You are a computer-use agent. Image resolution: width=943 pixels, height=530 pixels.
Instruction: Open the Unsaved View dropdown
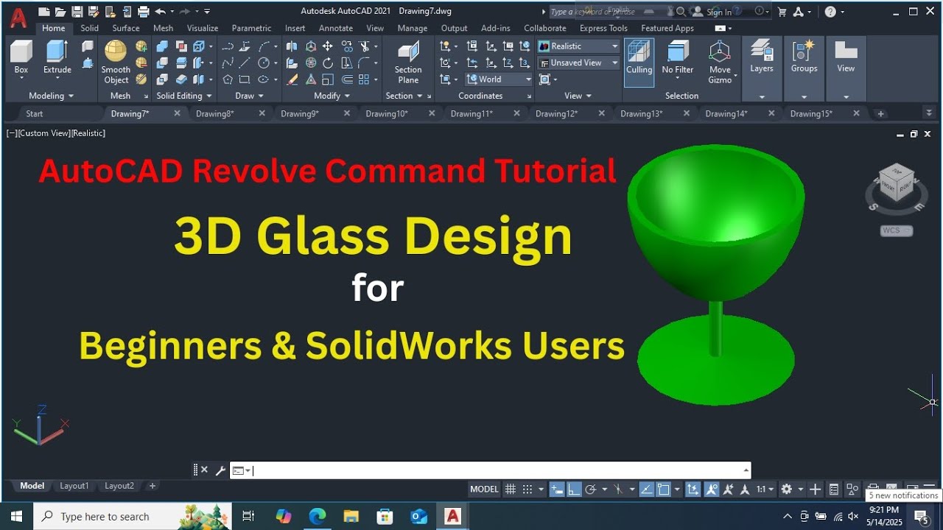click(578, 63)
